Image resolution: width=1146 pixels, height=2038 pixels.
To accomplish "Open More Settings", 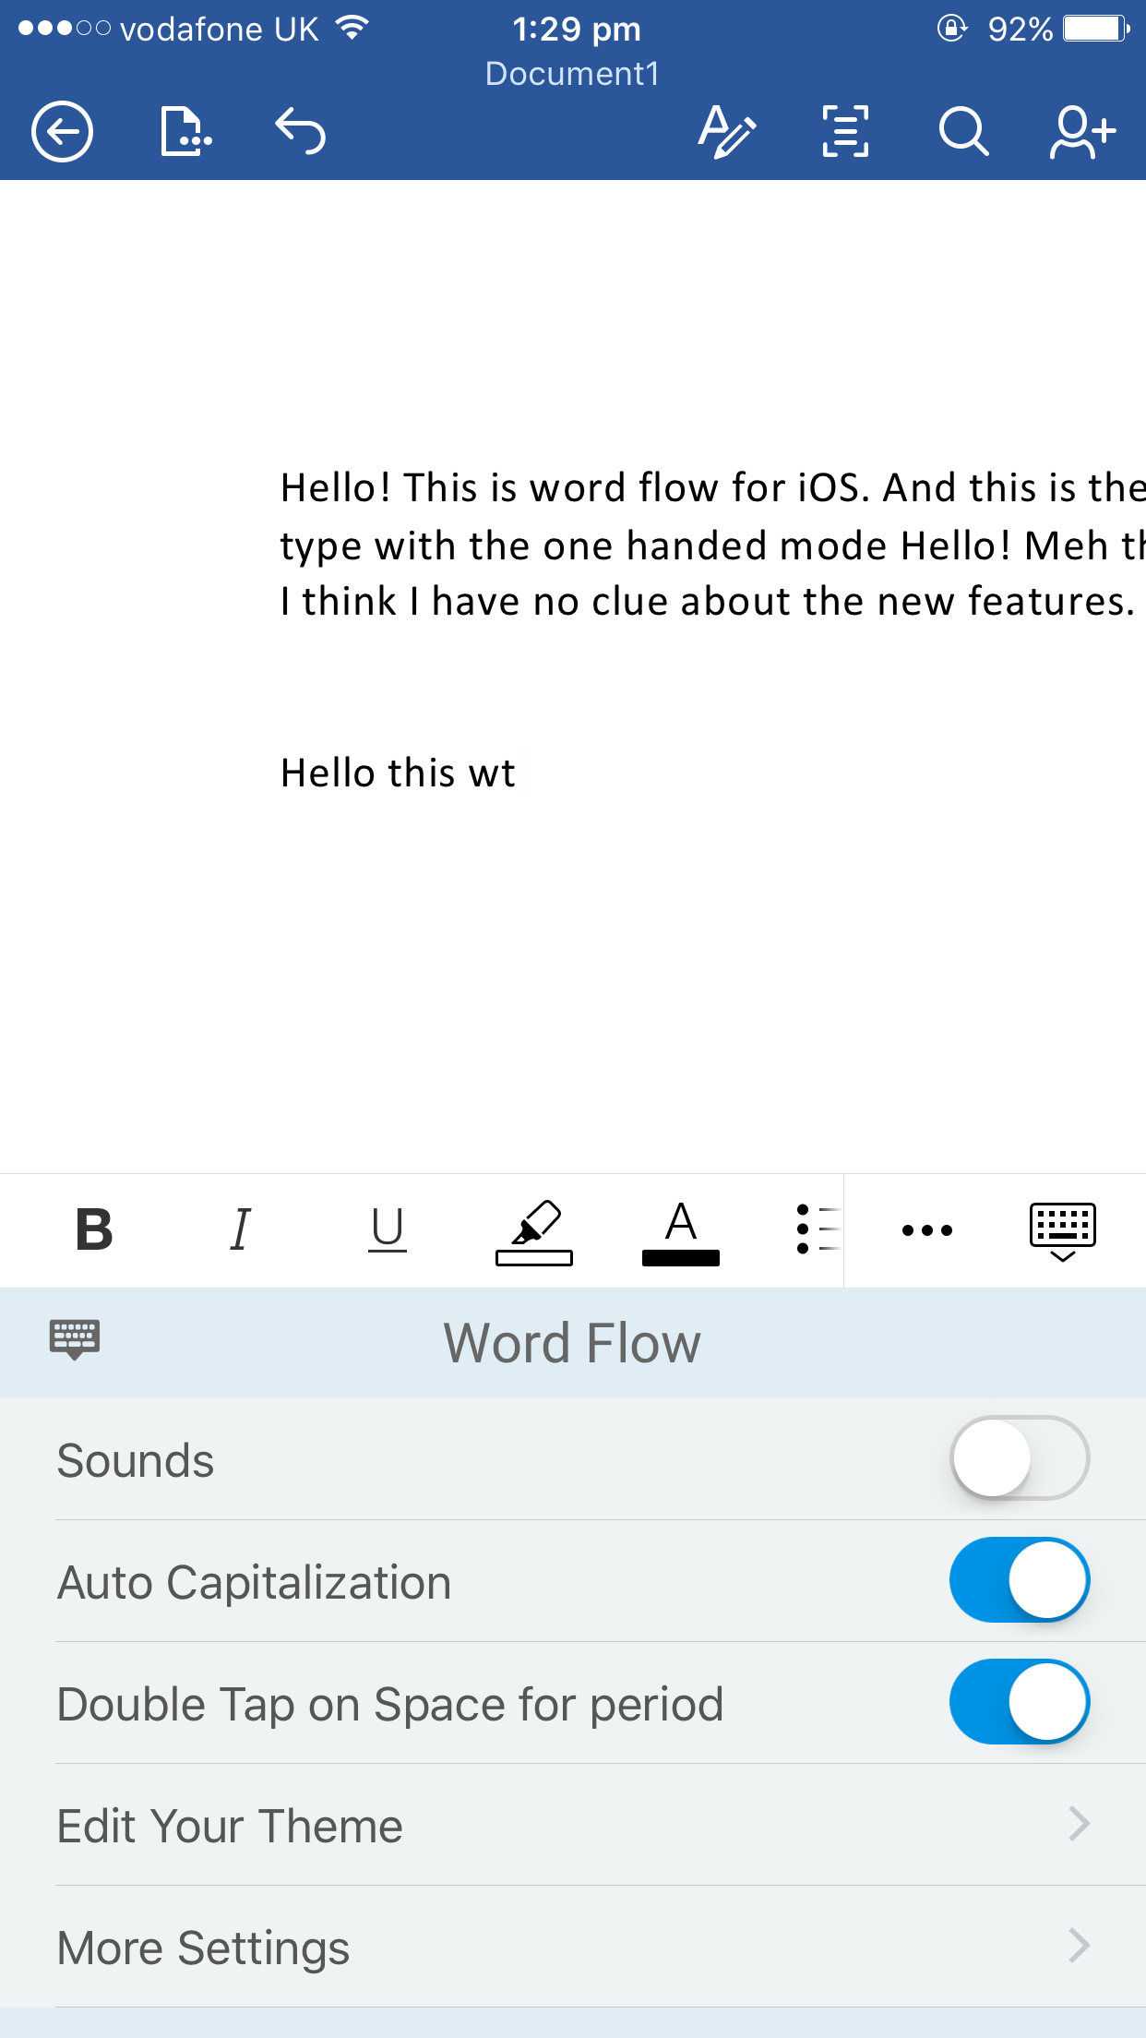I will pos(573,1947).
